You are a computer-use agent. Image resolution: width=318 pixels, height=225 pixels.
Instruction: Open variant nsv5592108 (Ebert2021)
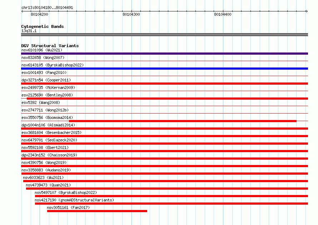pos(45,147)
